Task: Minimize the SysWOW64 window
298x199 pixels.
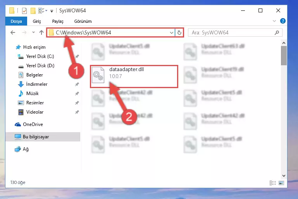Action: click(243, 10)
